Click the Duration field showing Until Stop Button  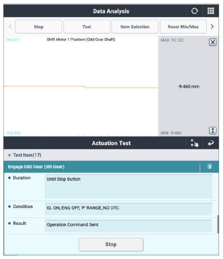pos(128,186)
